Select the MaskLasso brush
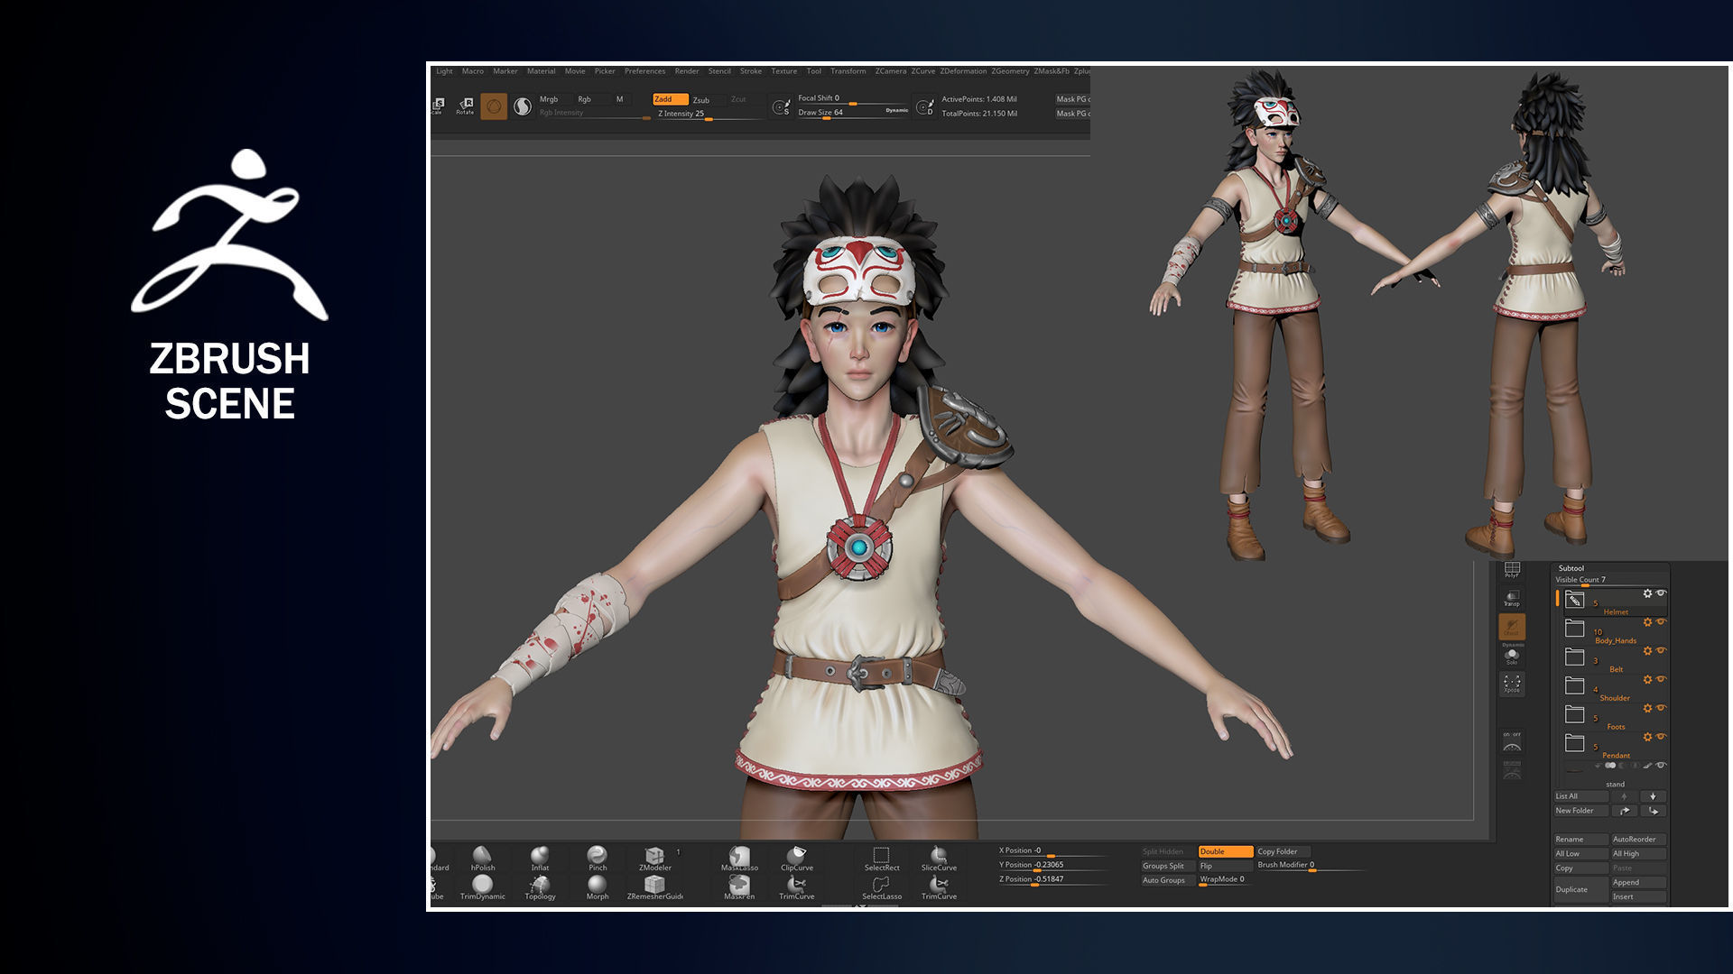Image resolution: width=1733 pixels, height=974 pixels. tap(739, 858)
